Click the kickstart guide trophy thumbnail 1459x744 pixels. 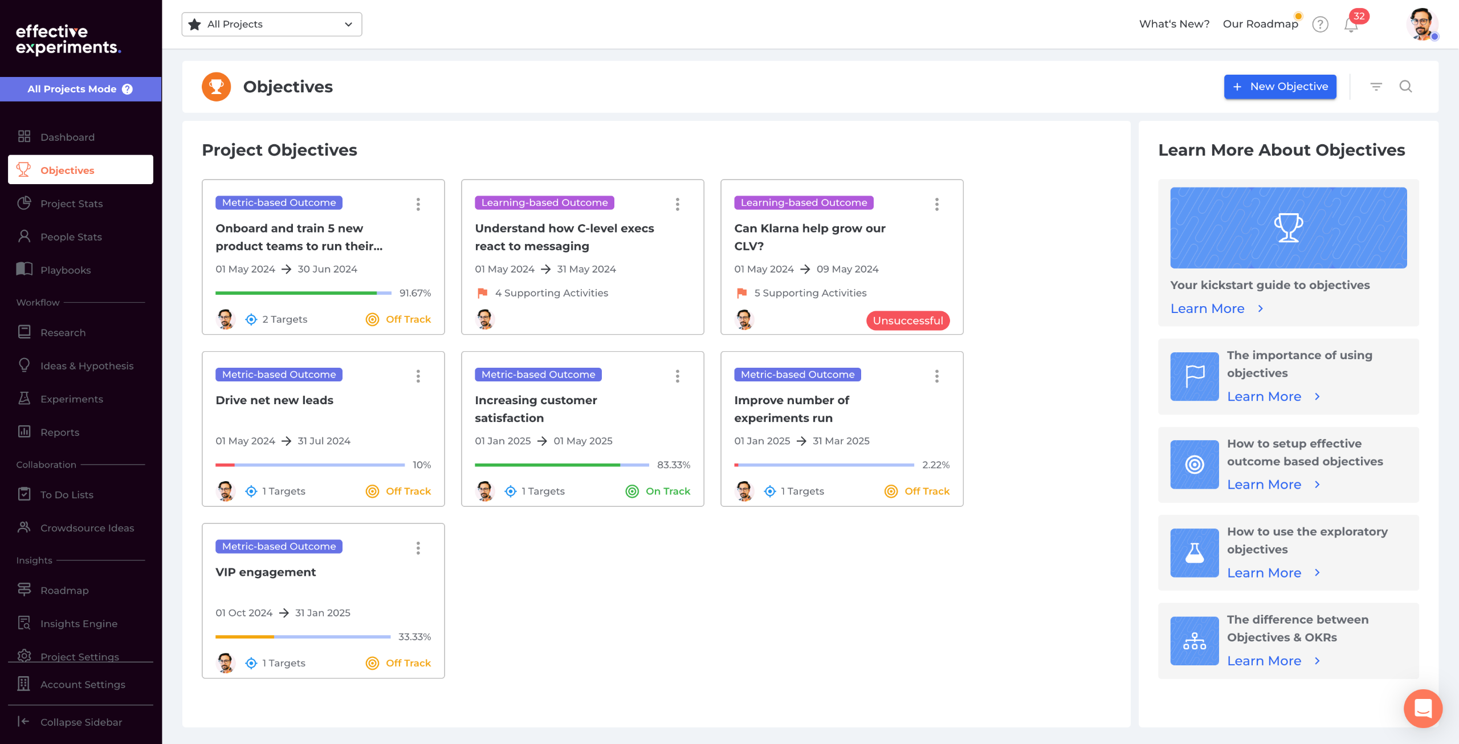(x=1288, y=227)
